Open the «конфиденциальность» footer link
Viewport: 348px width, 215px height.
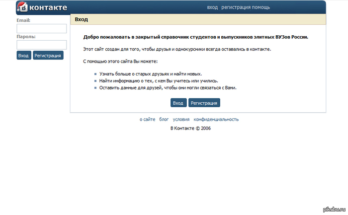point(216,119)
